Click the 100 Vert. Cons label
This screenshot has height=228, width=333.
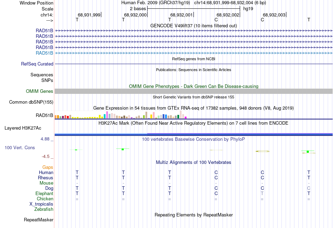(20, 148)
